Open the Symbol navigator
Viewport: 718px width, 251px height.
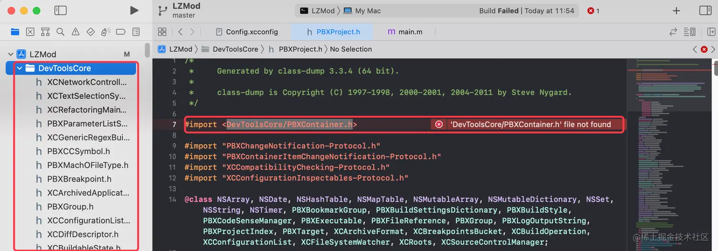point(45,32)
